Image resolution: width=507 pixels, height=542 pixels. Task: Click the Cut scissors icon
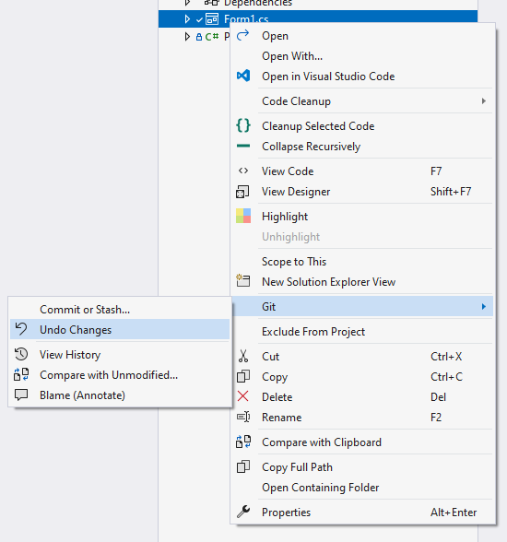tap(243, 356)
